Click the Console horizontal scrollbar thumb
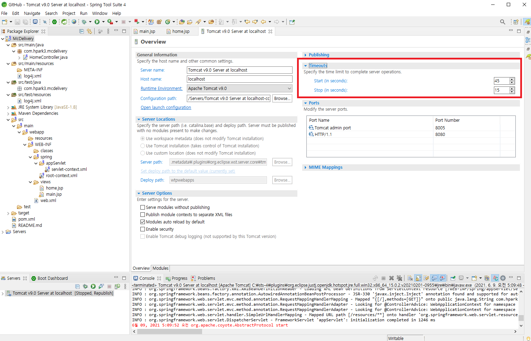531x341 pixels. click(169, 331)
